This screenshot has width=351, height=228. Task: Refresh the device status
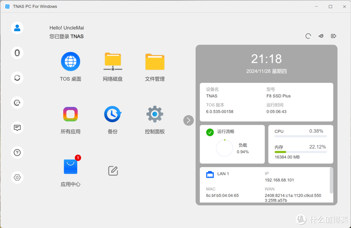[x=308, y=36]
